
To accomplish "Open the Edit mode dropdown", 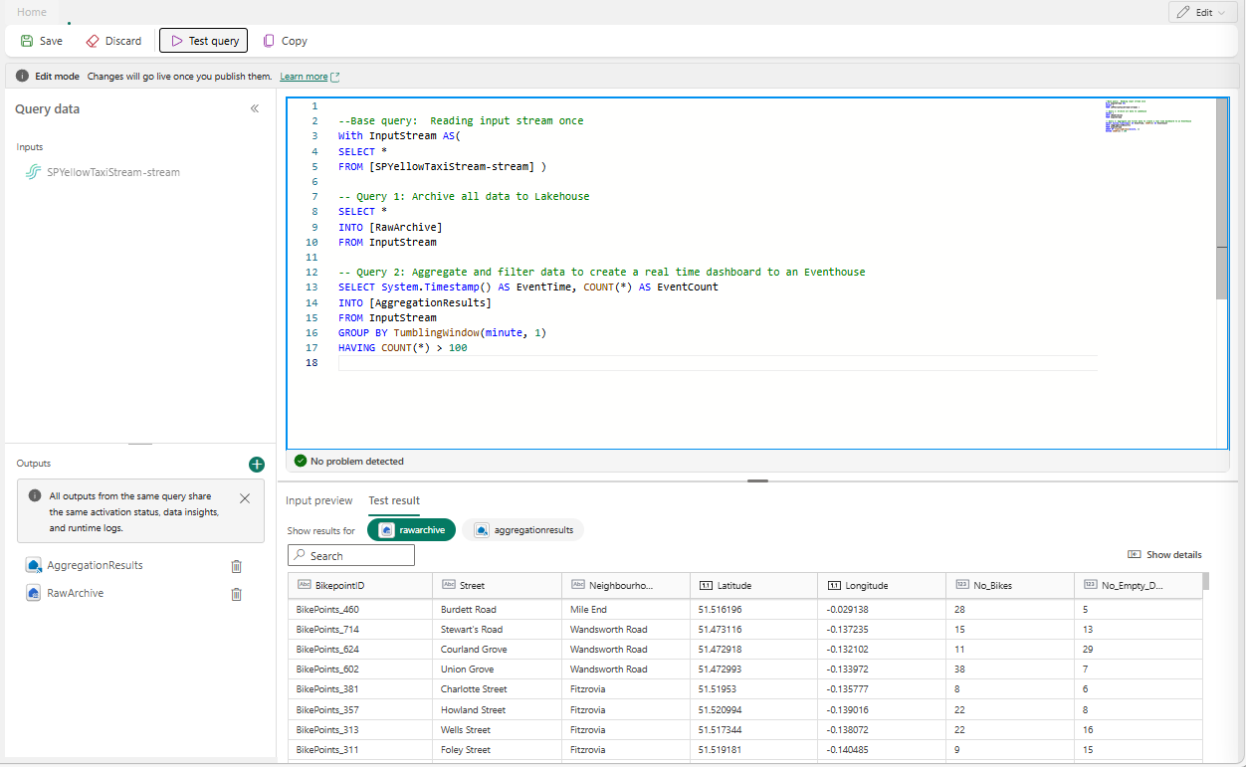I will coord(1201,13).
